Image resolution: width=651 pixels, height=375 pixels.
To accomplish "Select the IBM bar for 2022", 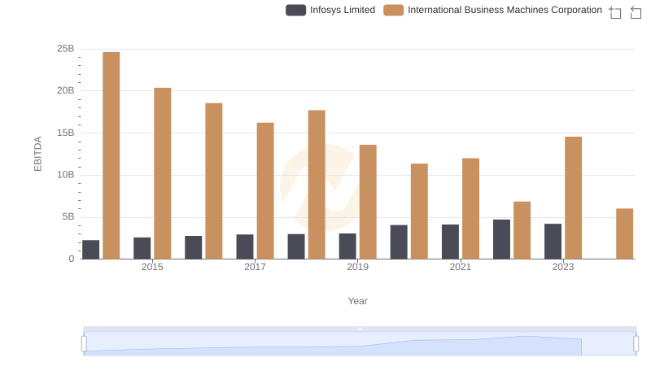I will [x=522, y=231].
